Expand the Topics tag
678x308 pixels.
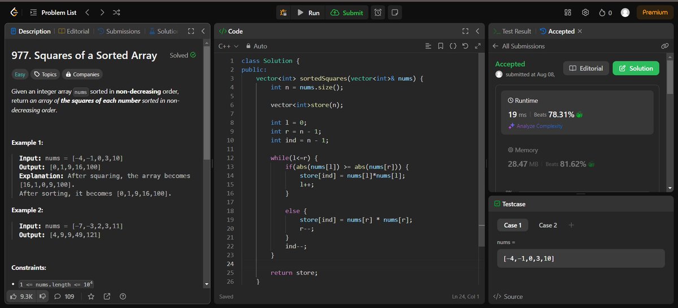coord(45,74)
